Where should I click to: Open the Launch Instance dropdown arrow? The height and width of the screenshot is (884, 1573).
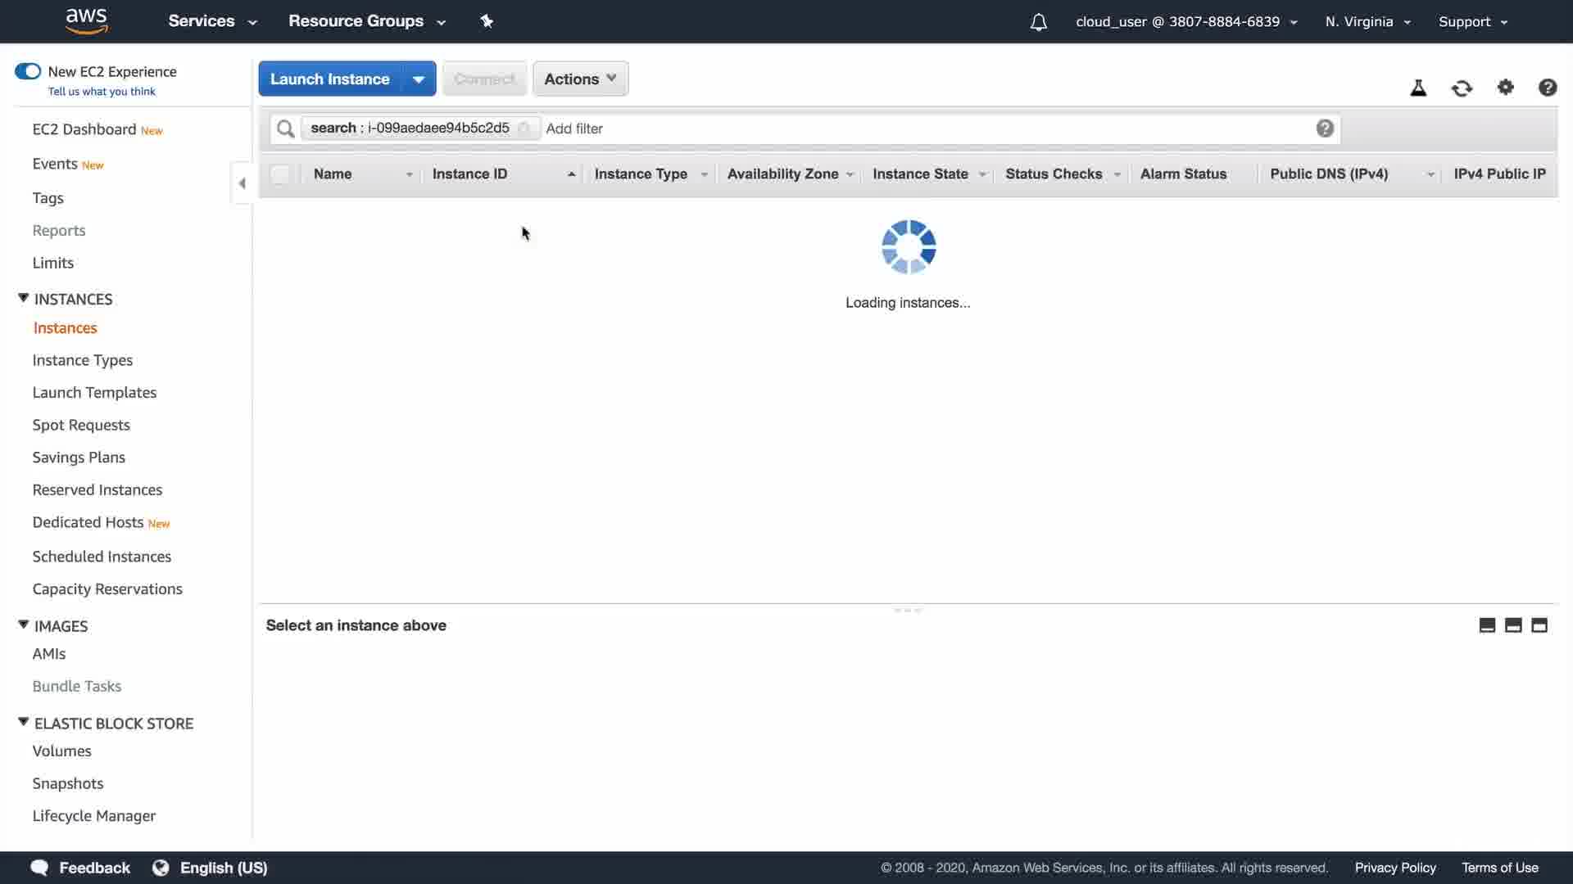point(419,79)
